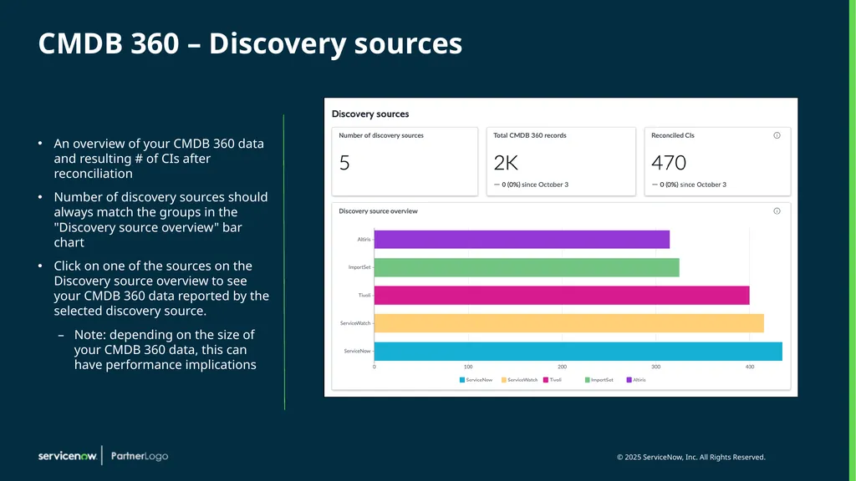Screen dimensions: 856x481
Task: Click the ServiceWatch axis label
Action: pyautogui.click(x=355, y=323)
